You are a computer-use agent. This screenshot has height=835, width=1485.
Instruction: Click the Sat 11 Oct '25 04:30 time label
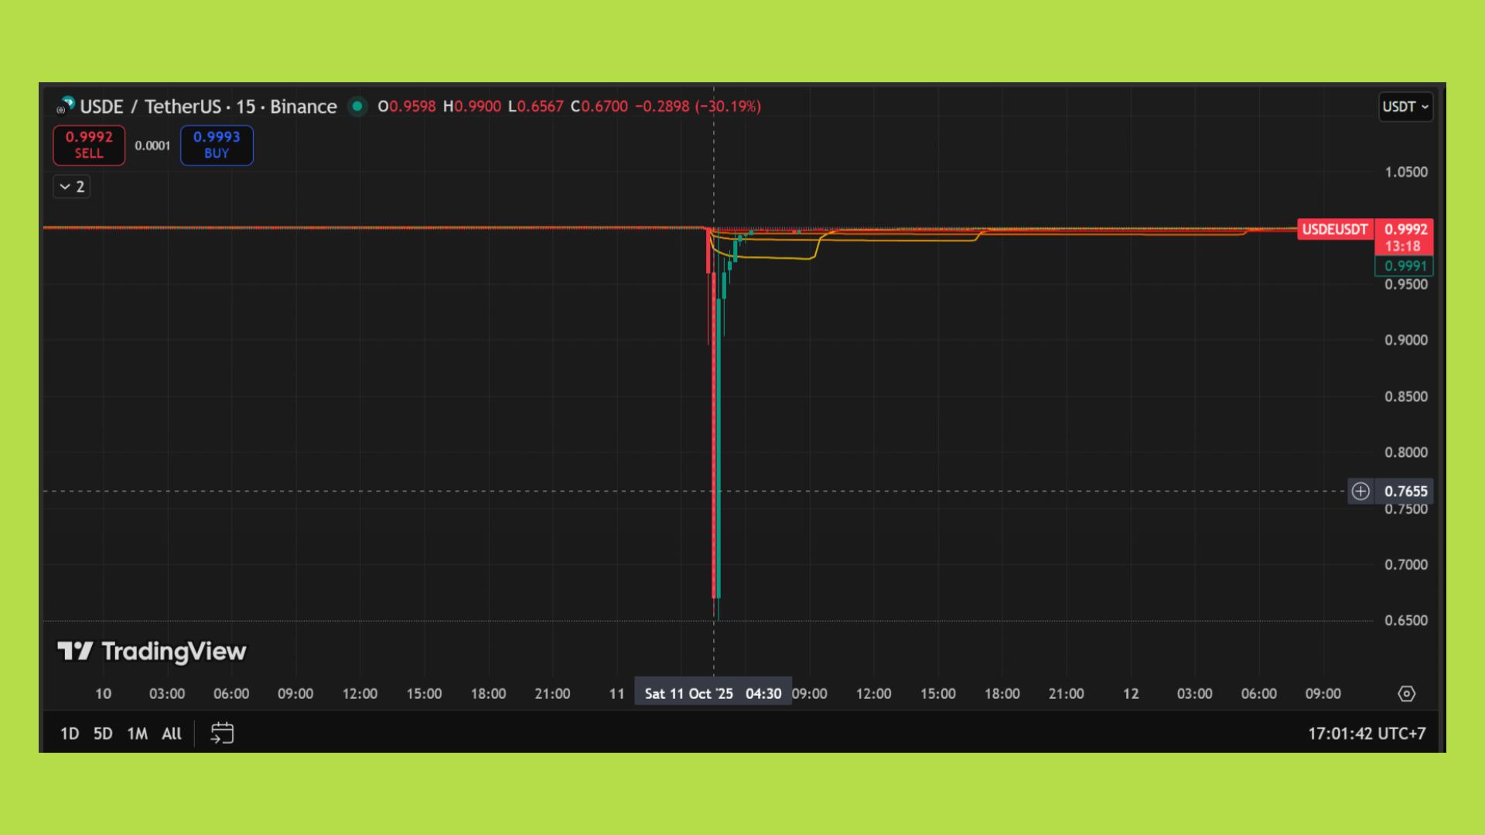[x=712, y=694]
